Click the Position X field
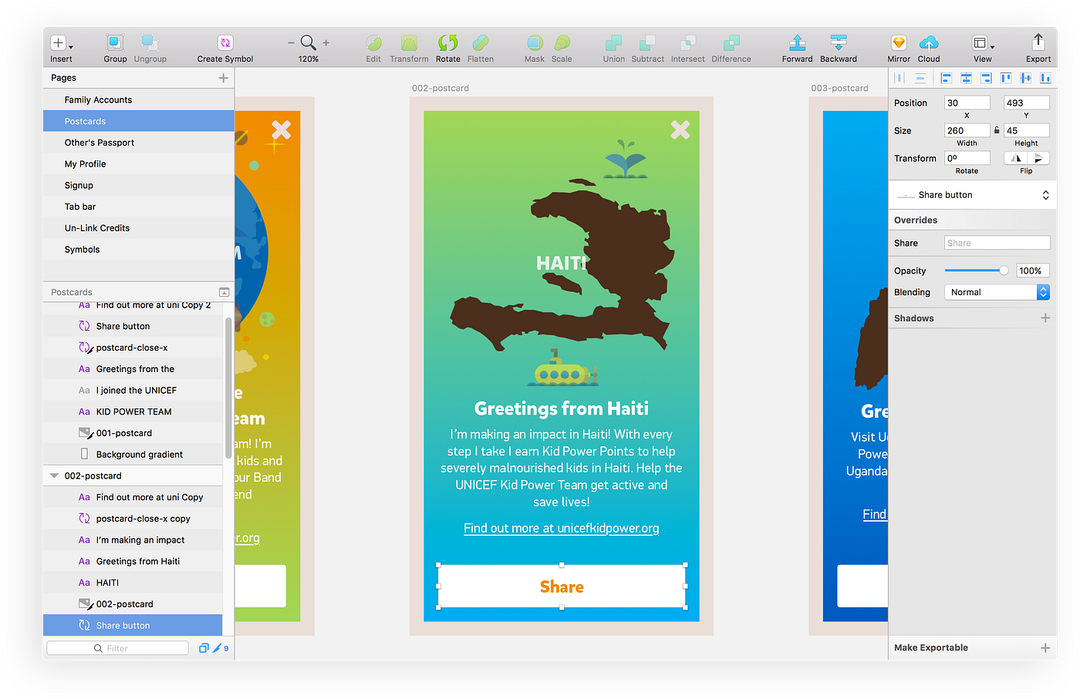This screenshot has width=1080, height=699. click(x=967, y=102)
